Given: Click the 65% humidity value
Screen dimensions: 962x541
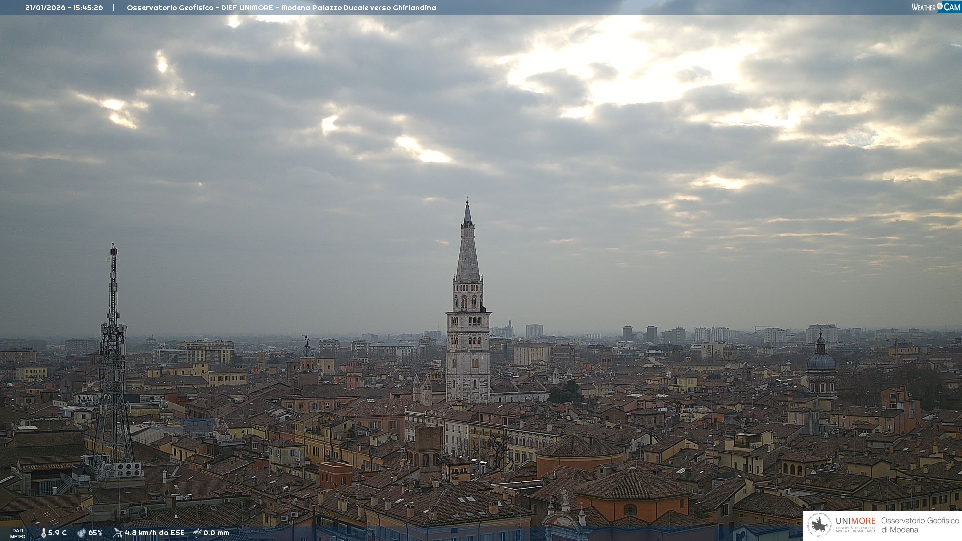Looking at the screenshot, I should [x=95, y=533].
